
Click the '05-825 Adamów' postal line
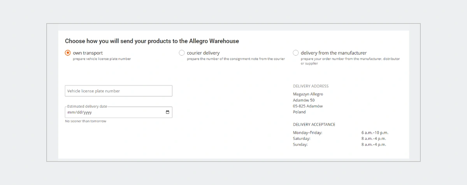[x=308, y=106]
